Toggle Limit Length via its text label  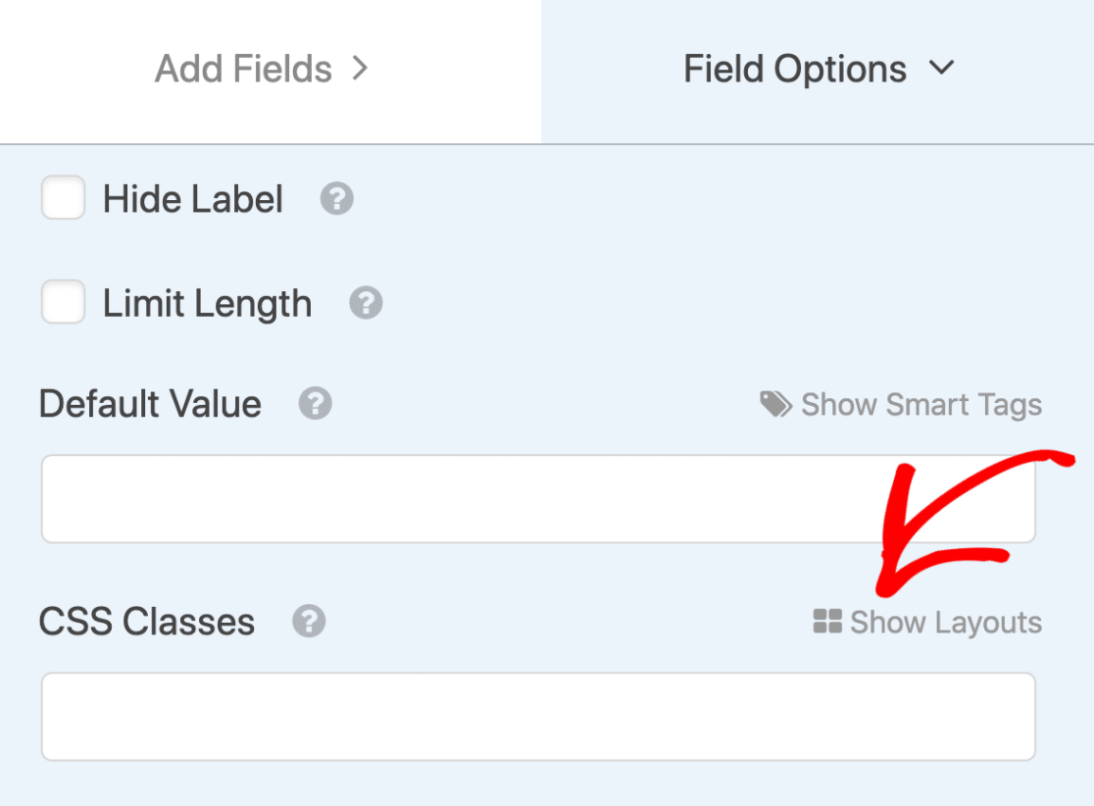207,304
